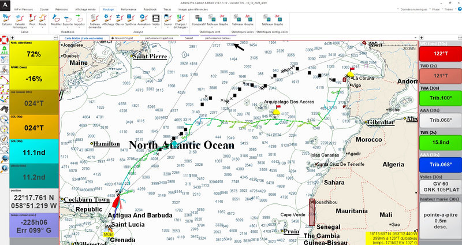Viewport: 462px width, 245px height.
Task: Open the Pivot tool
Action: click(x=32, y=18)
